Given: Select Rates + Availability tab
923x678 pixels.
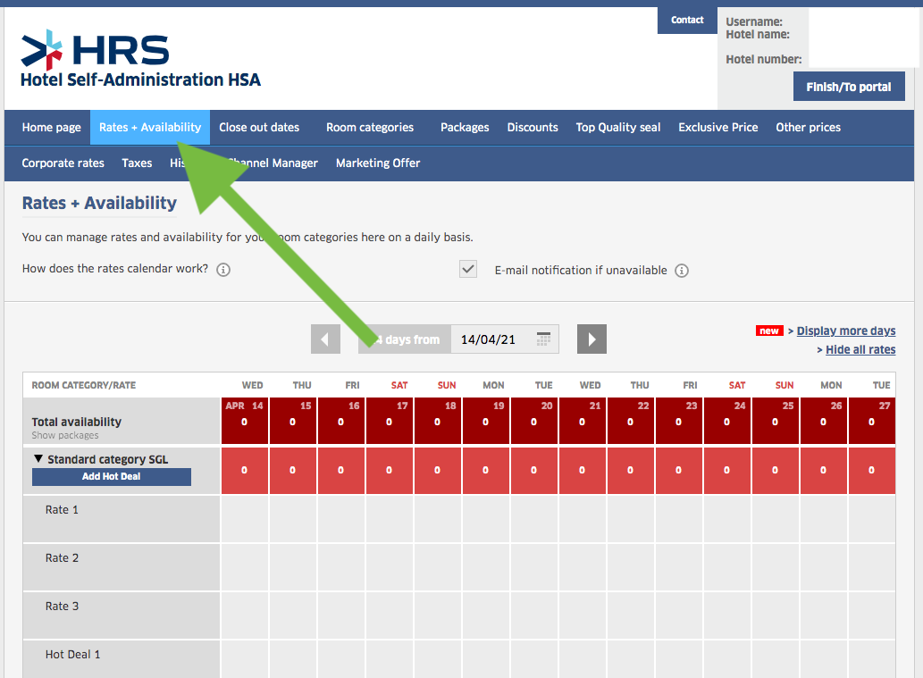Looking at the screenshot, I should tap(150, 127).
